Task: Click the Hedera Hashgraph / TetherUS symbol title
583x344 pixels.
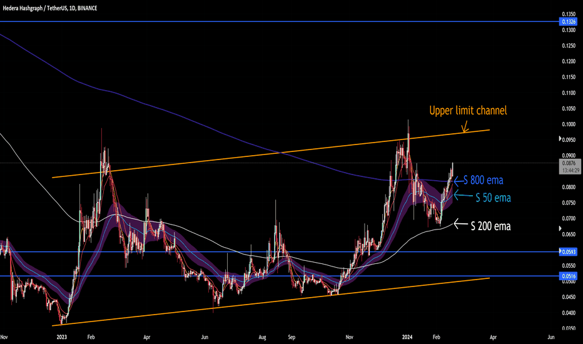Action: 50,8
